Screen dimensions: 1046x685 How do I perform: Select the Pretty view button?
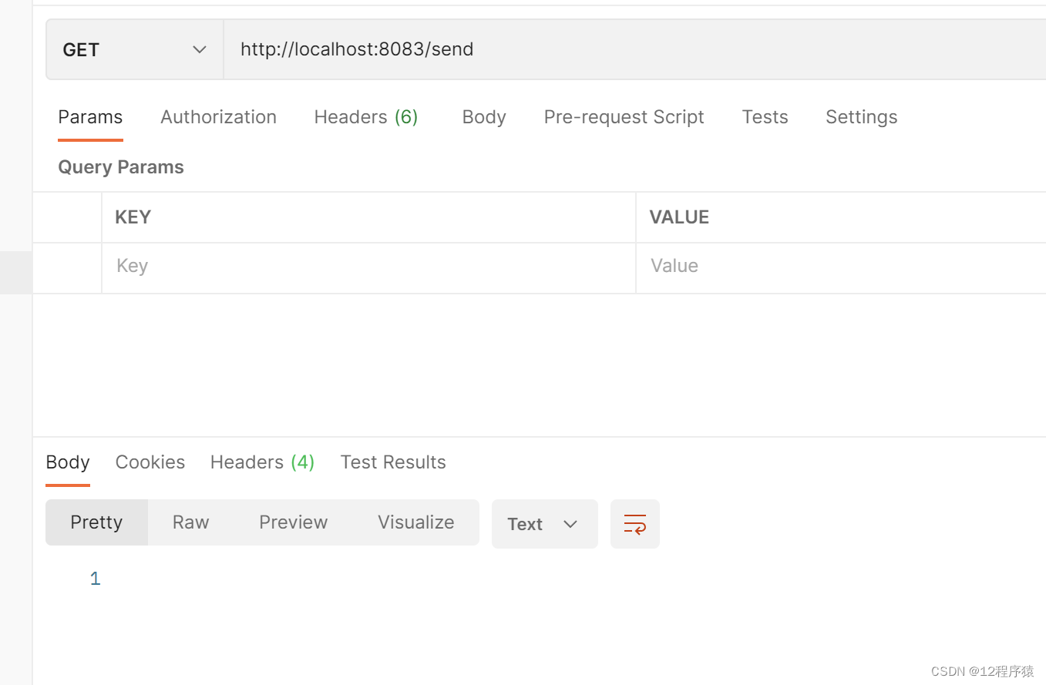coord(96,522)
